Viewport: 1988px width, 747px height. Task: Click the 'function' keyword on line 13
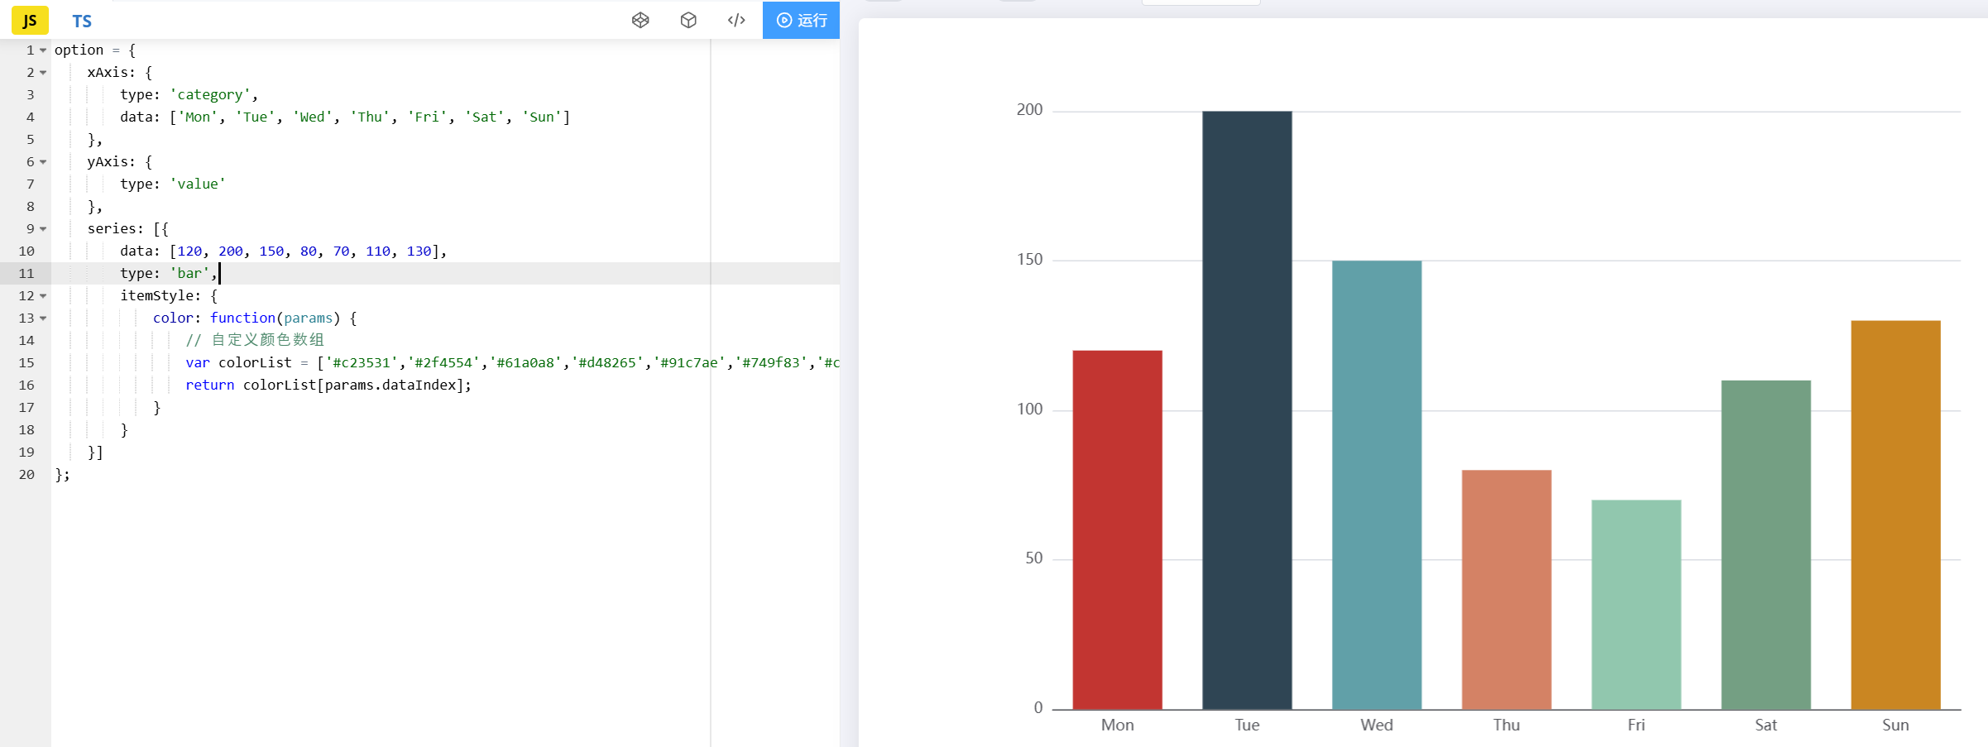pyautogui.click(x=242, y=318)
